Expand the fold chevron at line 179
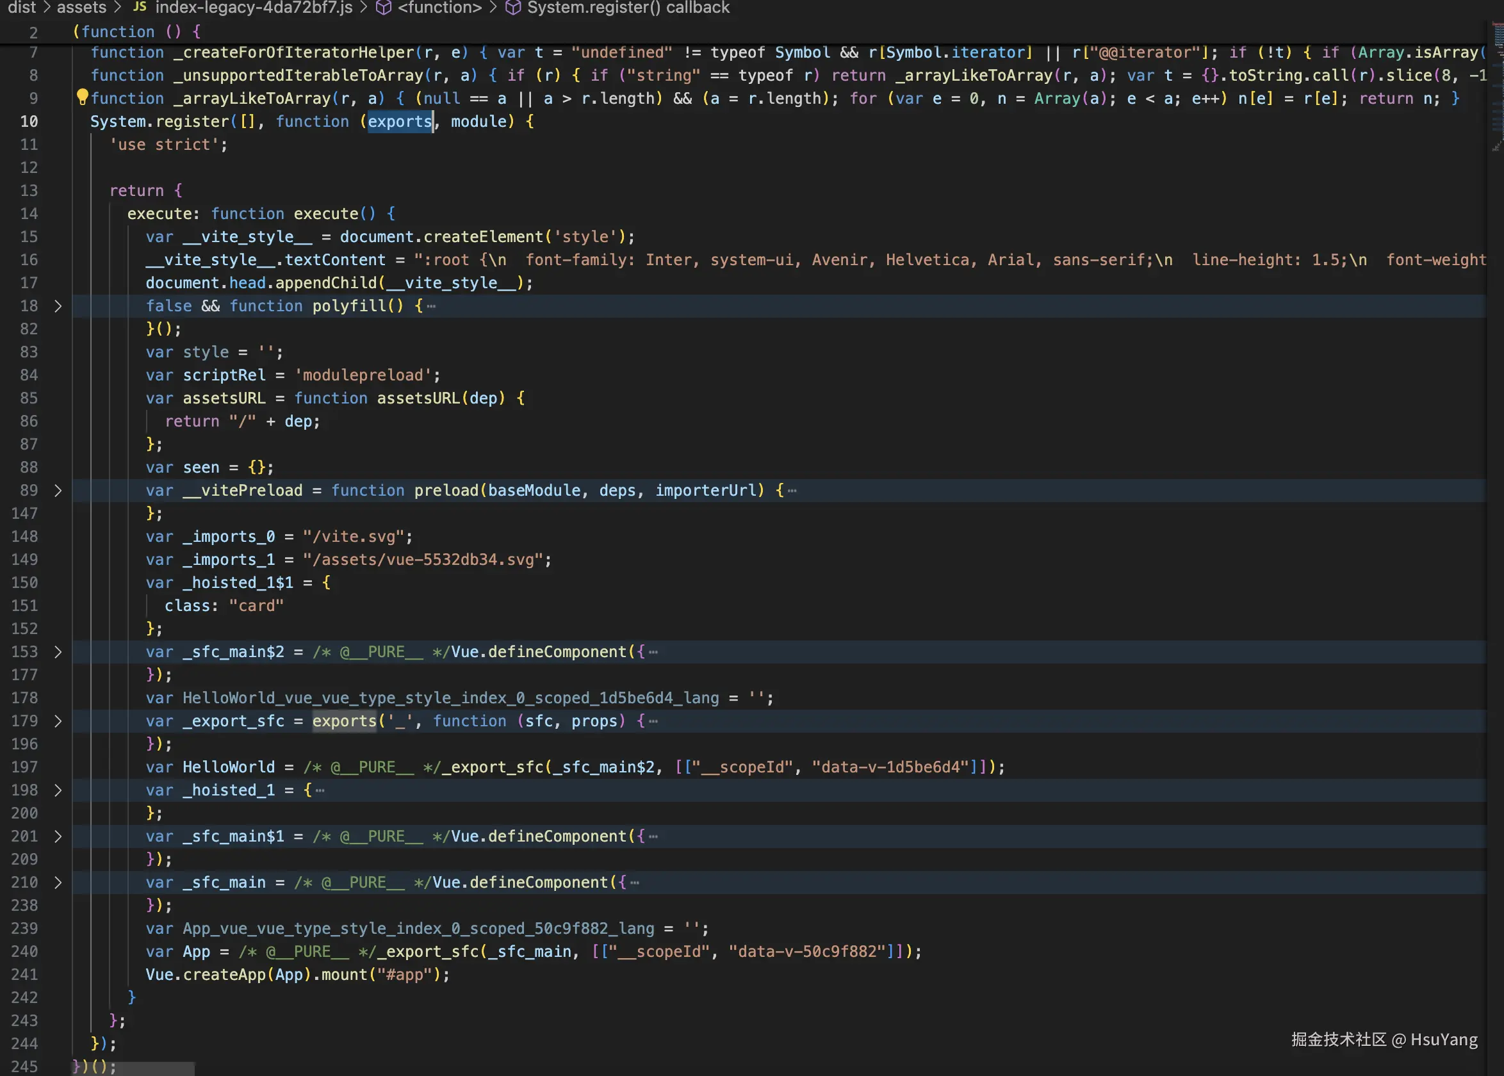1504x1076 pixels. tap(58, 722)
